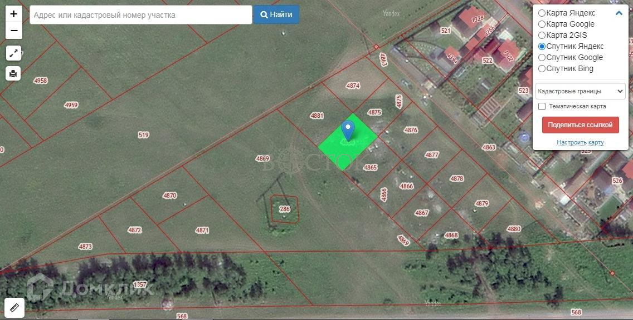Click parcel label 4870

point(169,196)
